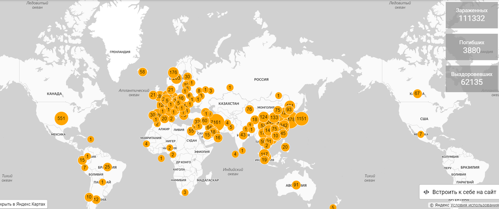Click the АЛЖИР map label

click(164, 129)
